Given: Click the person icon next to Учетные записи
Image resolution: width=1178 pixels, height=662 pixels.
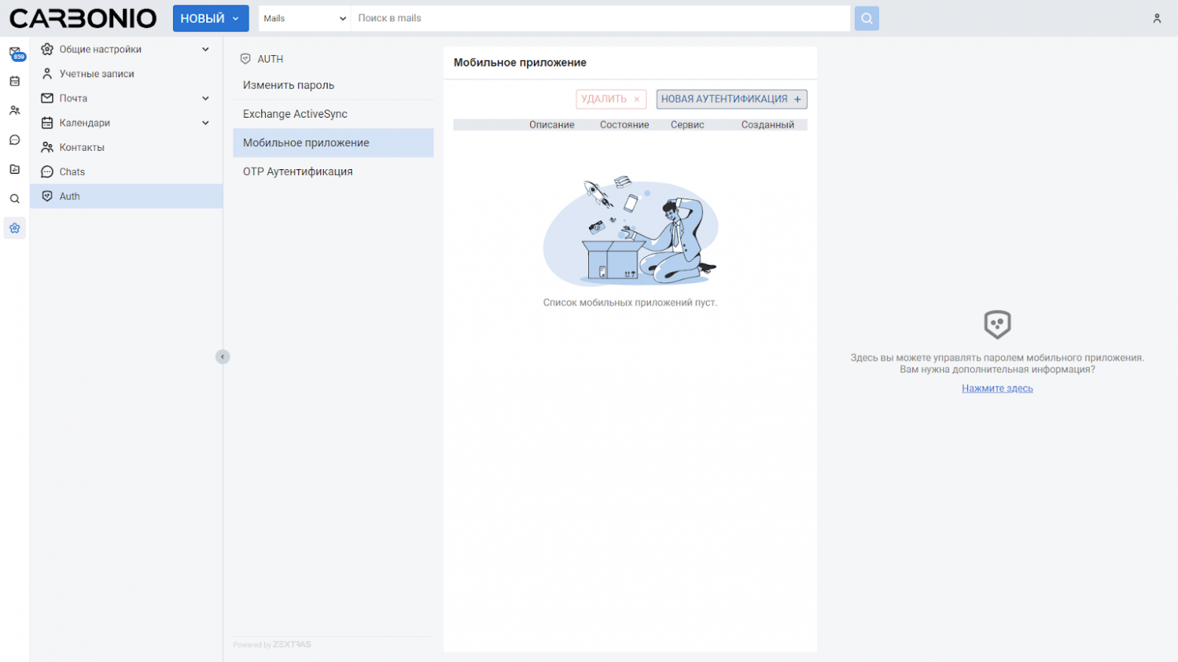Looking at the screenshot, I should coord(47,73).
